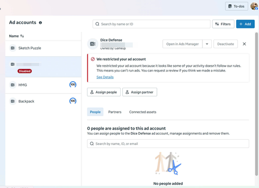This screenshot has width=259, height=188.
Task: Click the disabled account row icon
Action: point(12,64)
